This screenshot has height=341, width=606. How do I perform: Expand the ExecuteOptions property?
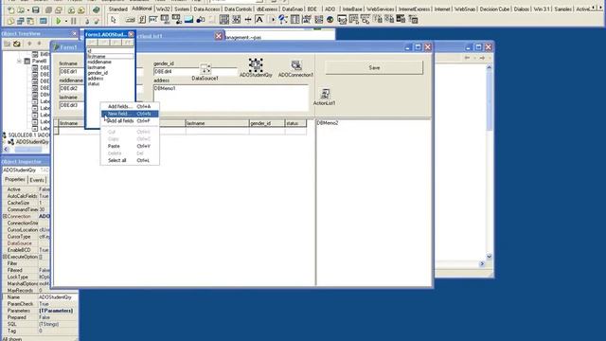coord(5,257)
